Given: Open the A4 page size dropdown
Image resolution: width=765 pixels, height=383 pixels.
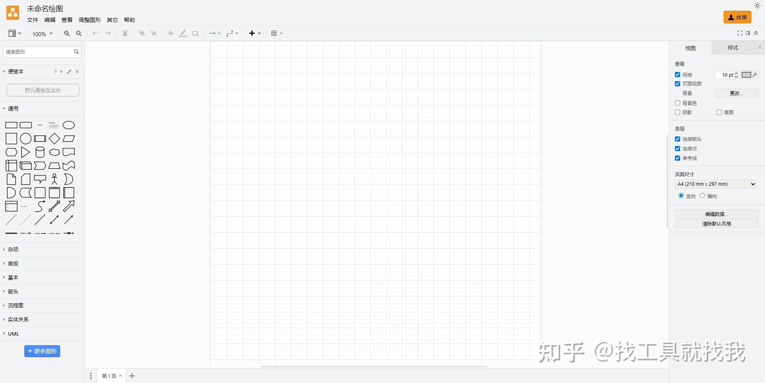Looking at the screenshot, I should (716, 184).
